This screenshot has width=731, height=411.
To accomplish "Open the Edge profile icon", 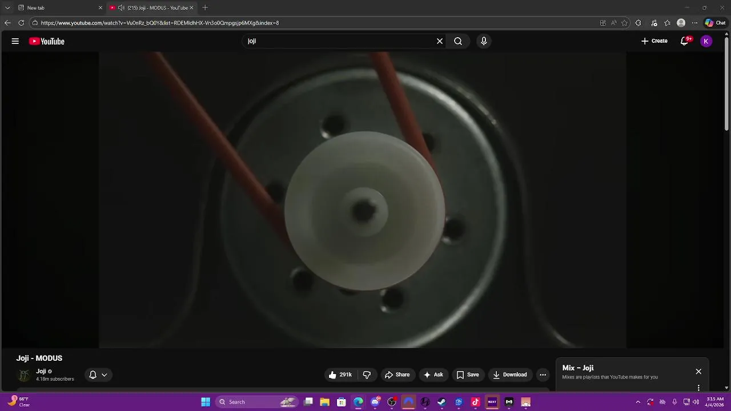I will 681,23.
